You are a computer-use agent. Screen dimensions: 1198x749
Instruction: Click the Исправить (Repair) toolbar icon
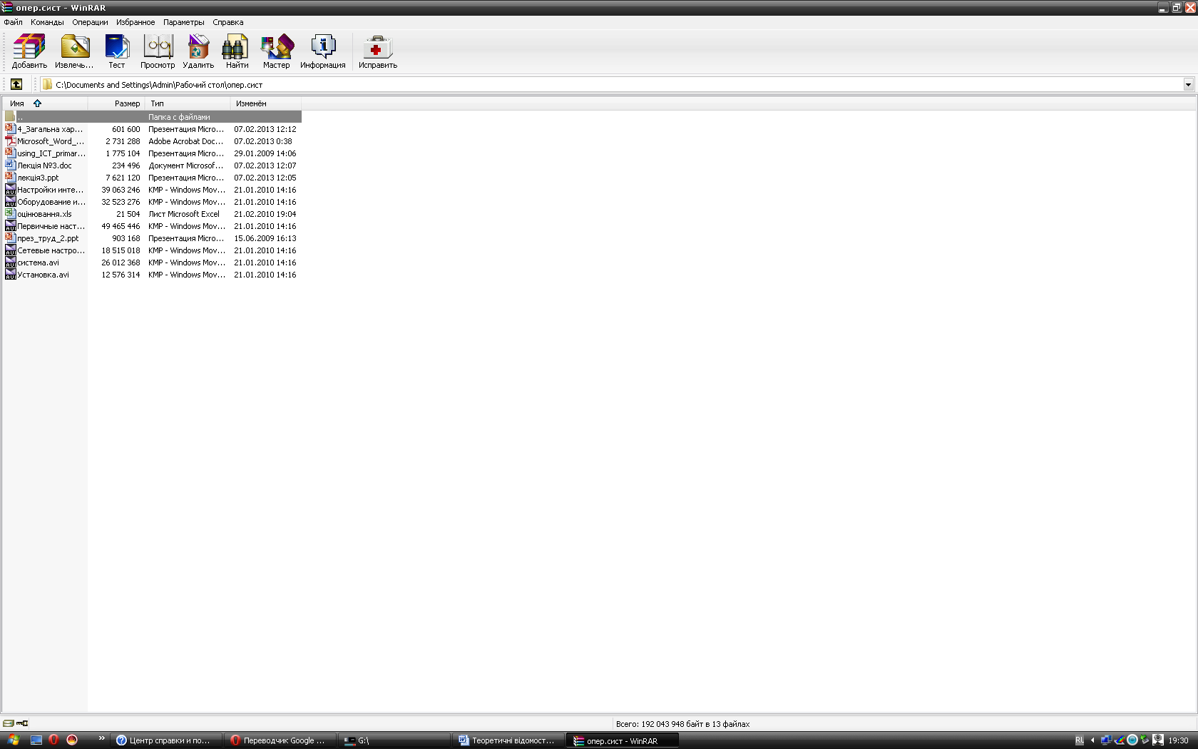pos(377,51)
